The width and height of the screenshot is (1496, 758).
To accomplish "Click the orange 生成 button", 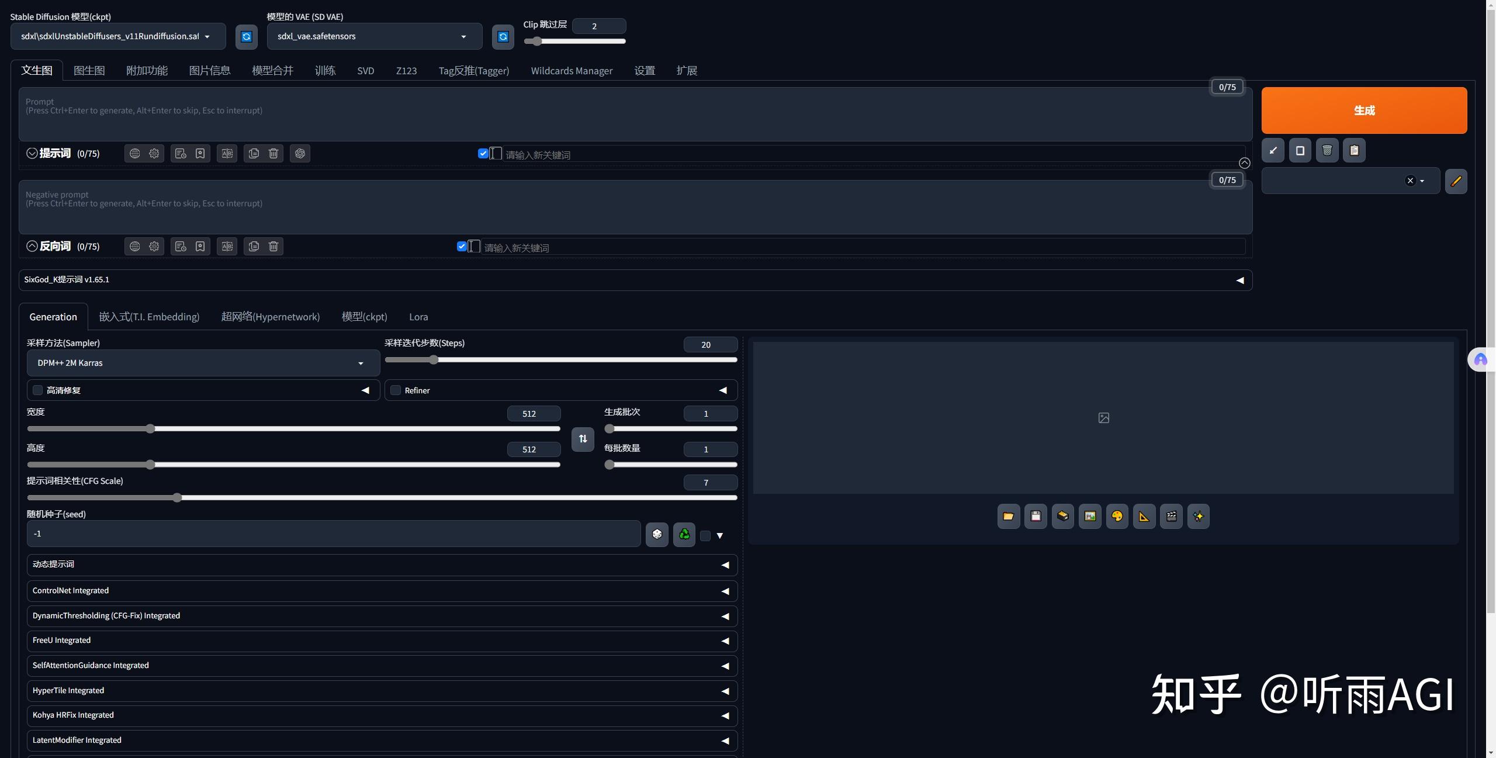I will pos(1364,110).
